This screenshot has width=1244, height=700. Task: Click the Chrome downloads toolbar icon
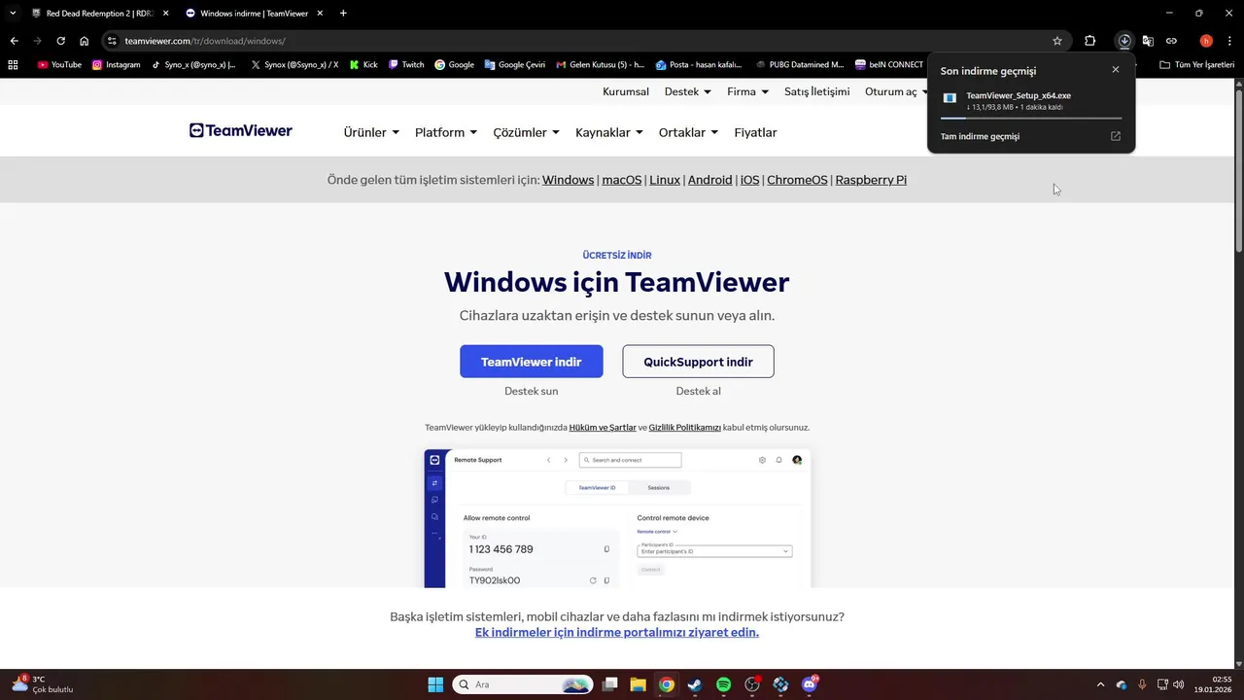1124,41
